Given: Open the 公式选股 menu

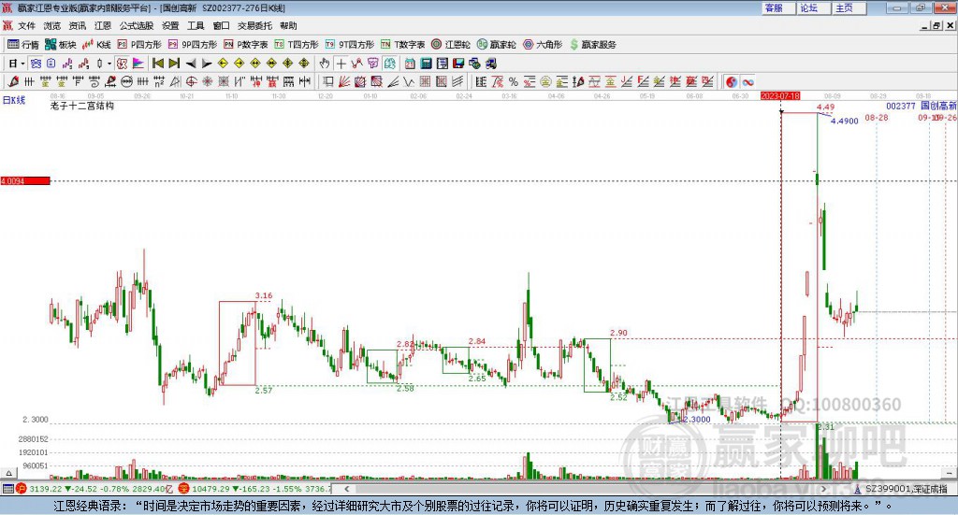Looking at the screenshot, I should [135, 26].
